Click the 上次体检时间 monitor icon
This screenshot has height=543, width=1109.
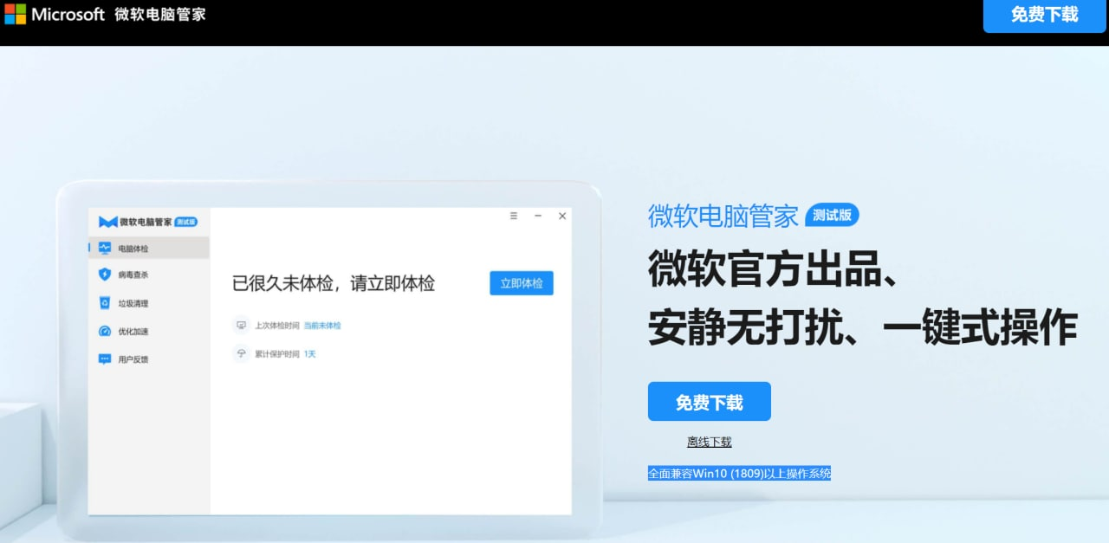pyautogui.click(x=241, y=326)
